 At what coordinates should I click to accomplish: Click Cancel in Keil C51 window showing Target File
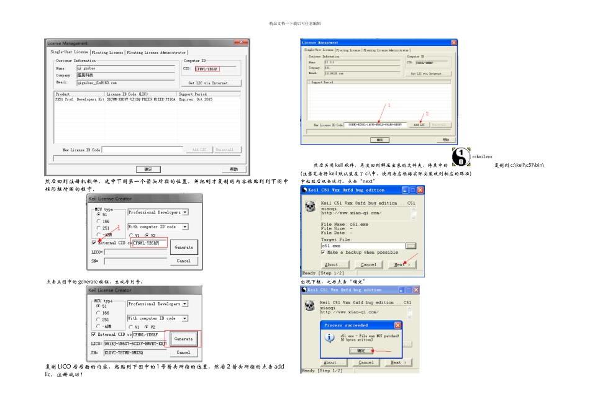[368, 265]
